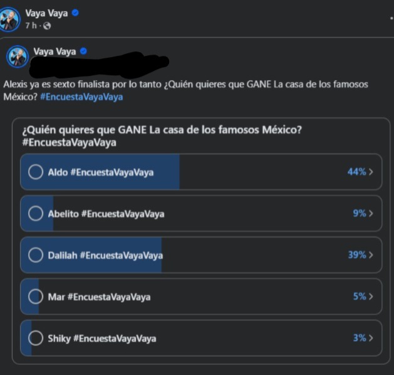Select the Mar poll radio button
This screenshot has height=375, width=394.
coord(36,297)
